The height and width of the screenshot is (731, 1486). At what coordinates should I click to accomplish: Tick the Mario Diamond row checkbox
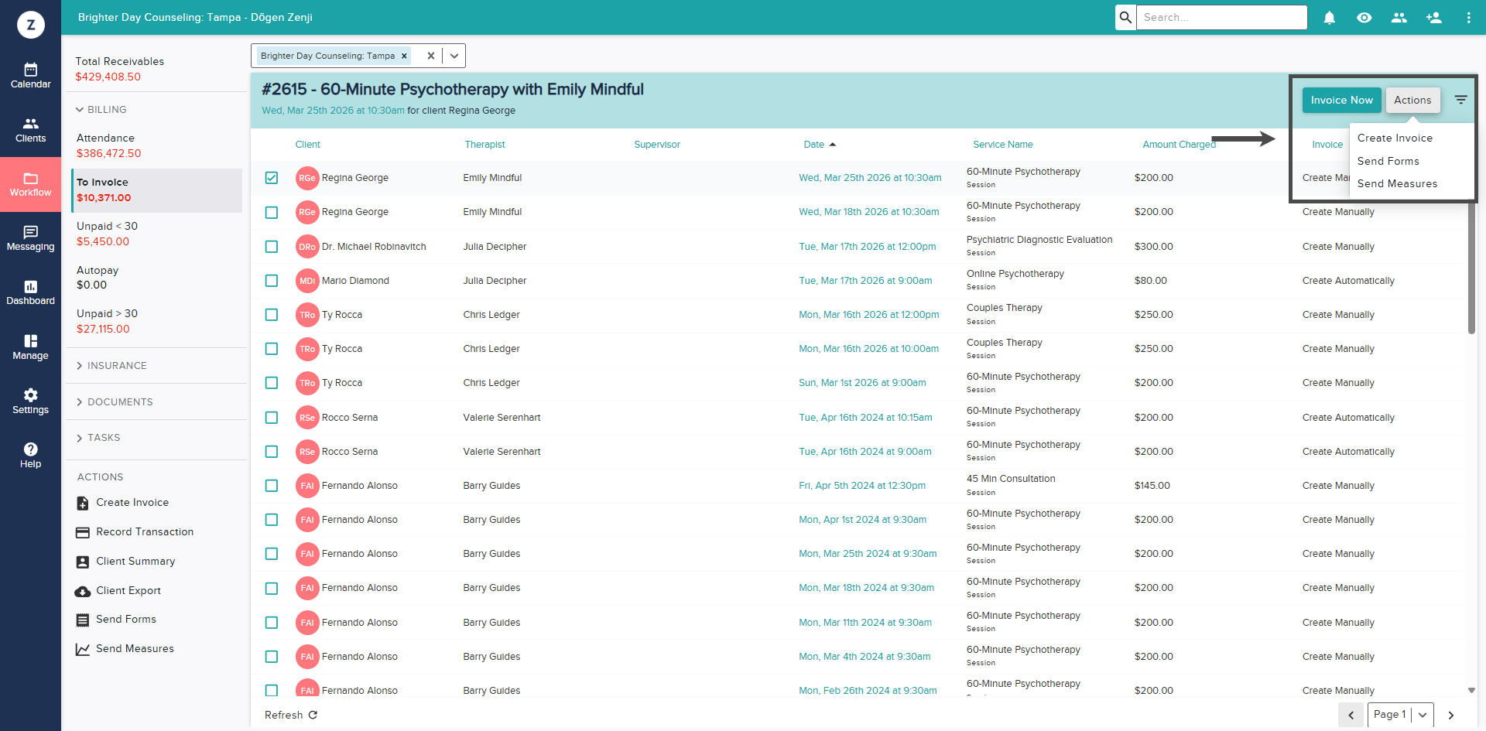coord(272,281)
